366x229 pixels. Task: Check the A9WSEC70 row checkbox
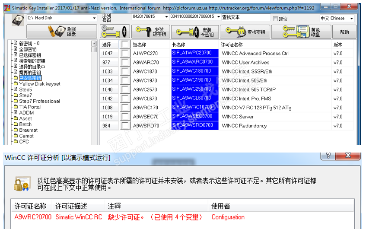(x=125, y=117)
